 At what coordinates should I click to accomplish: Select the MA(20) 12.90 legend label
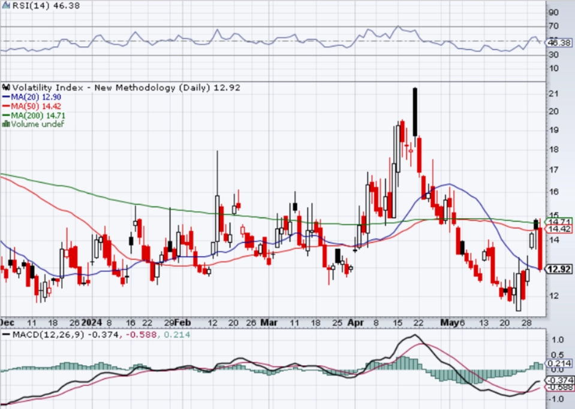coord(36,97)
